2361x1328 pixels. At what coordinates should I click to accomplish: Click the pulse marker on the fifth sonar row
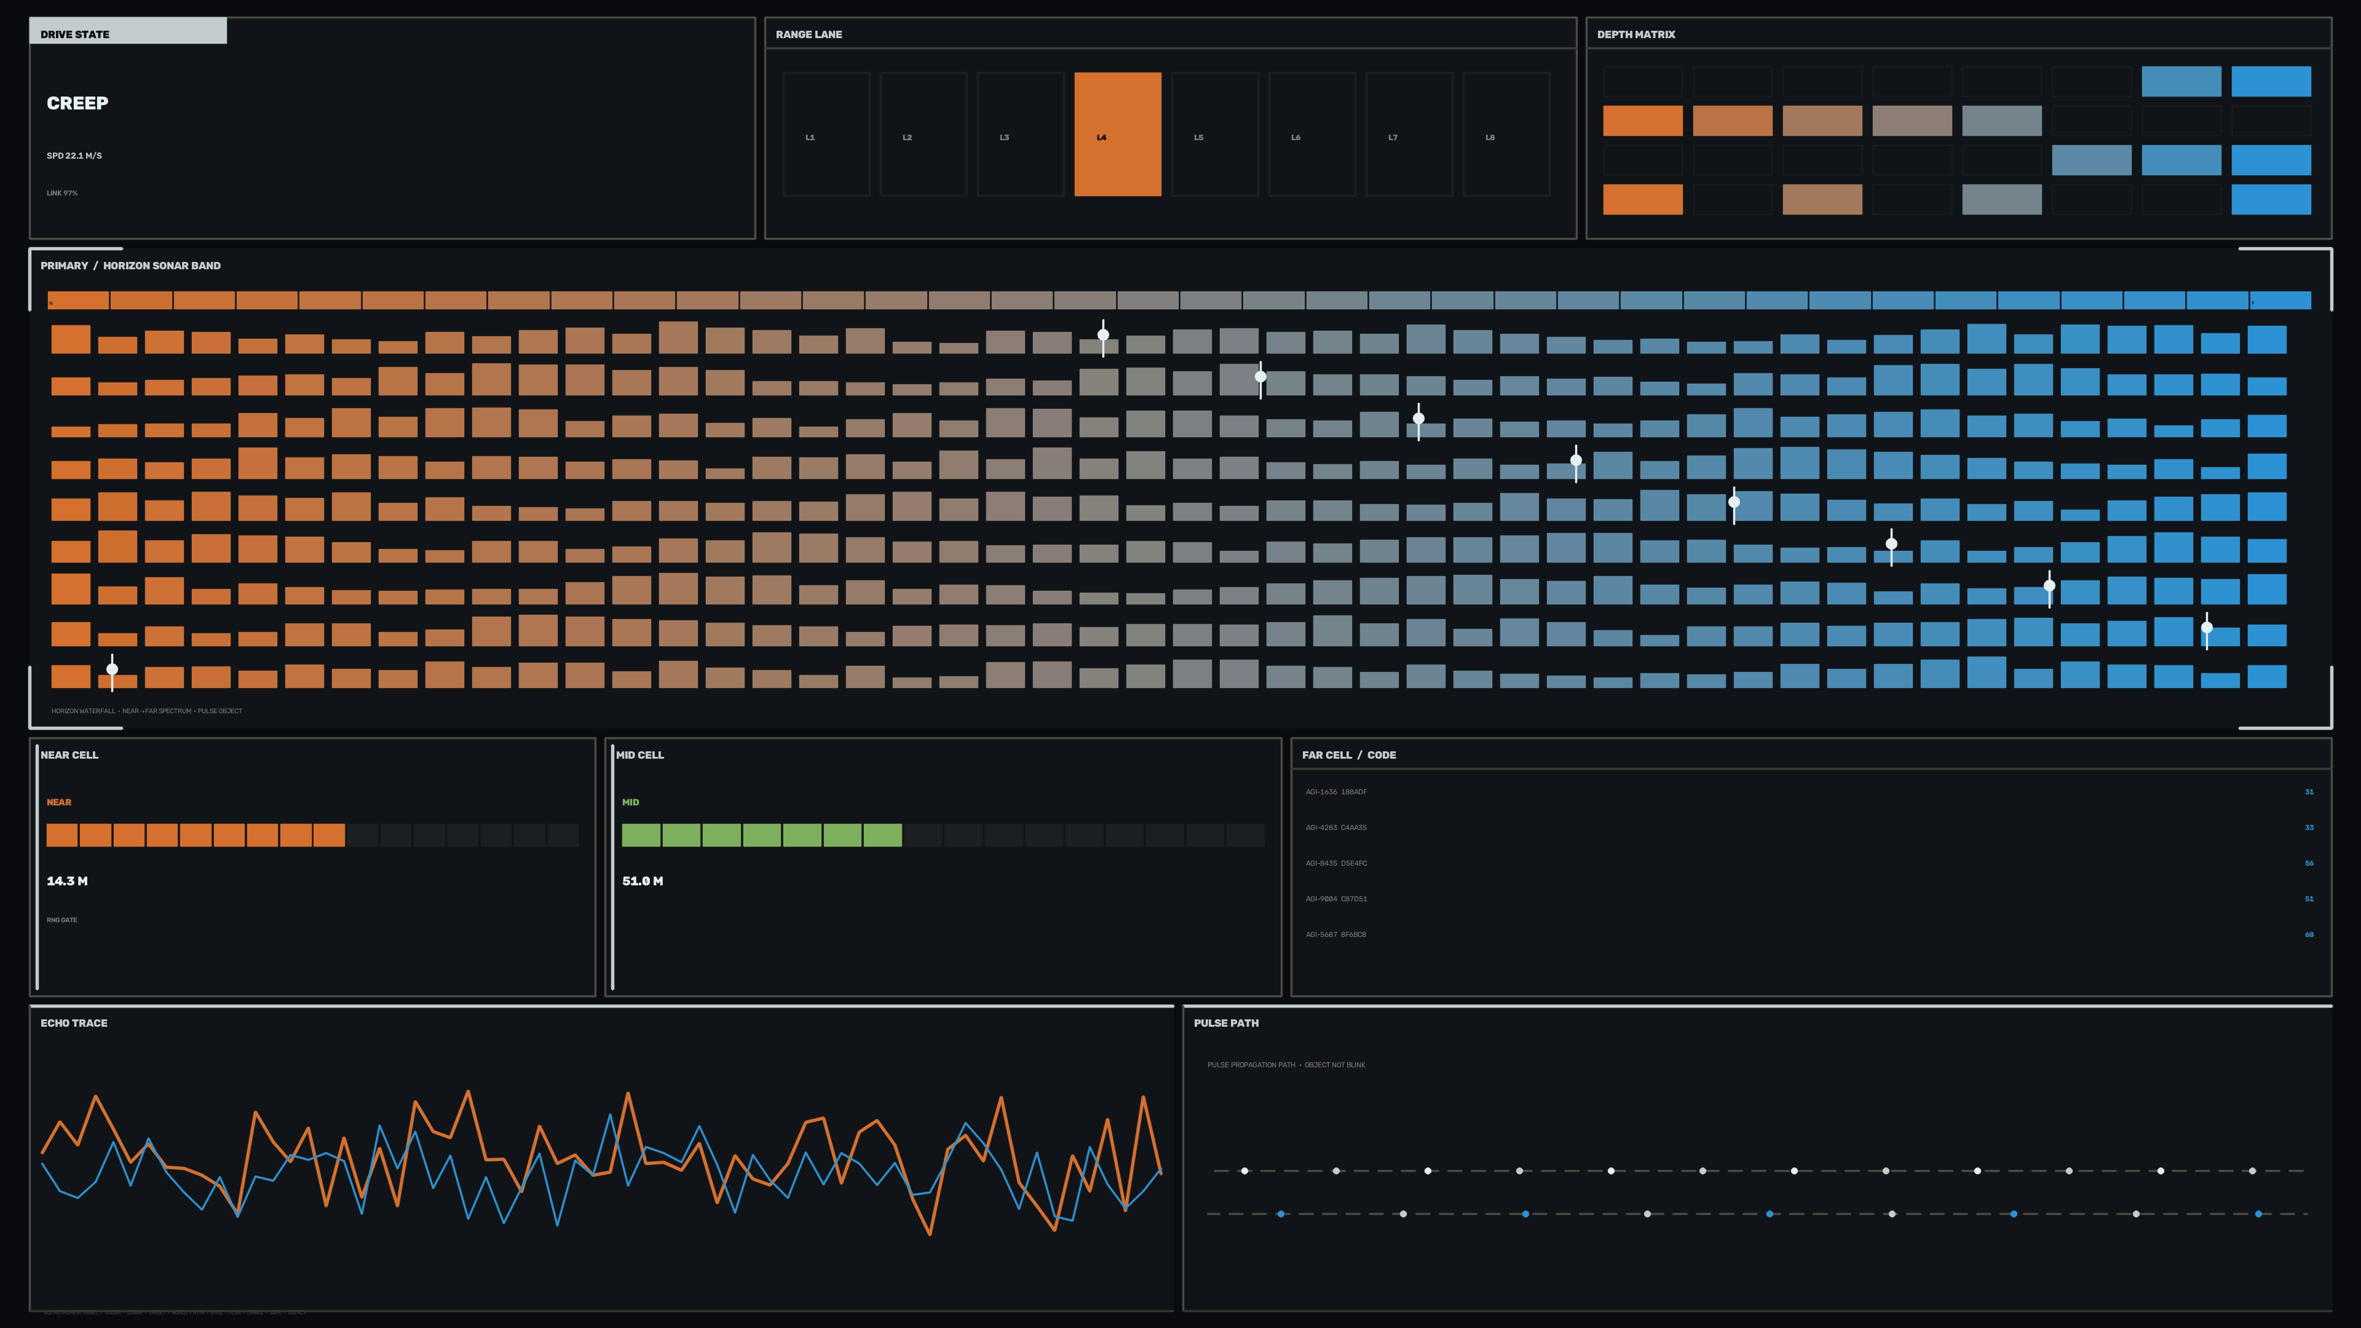coord(1734,502)
